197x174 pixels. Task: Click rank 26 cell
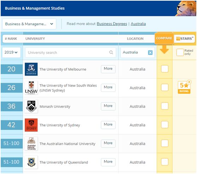click(12, 88)
